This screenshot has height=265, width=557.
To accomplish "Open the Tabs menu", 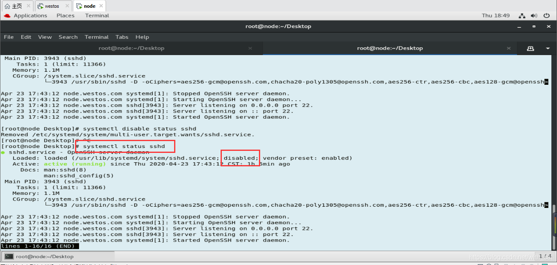I will [x=122, y=37].
